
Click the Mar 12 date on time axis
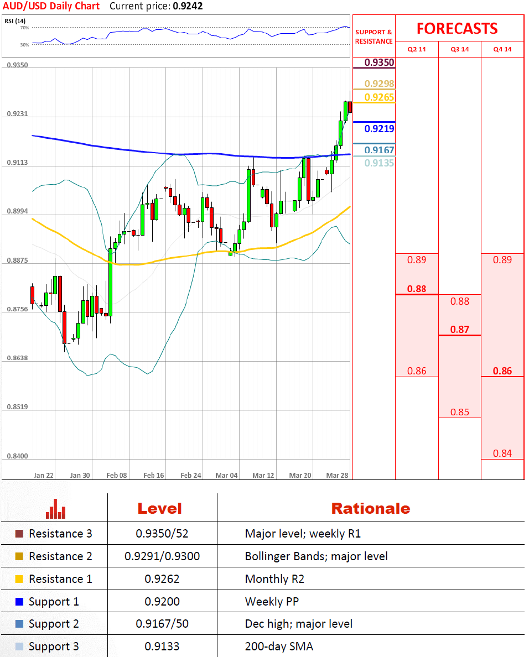[263, 475]
